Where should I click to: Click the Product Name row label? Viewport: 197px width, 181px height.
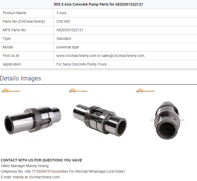click(14, 13)
